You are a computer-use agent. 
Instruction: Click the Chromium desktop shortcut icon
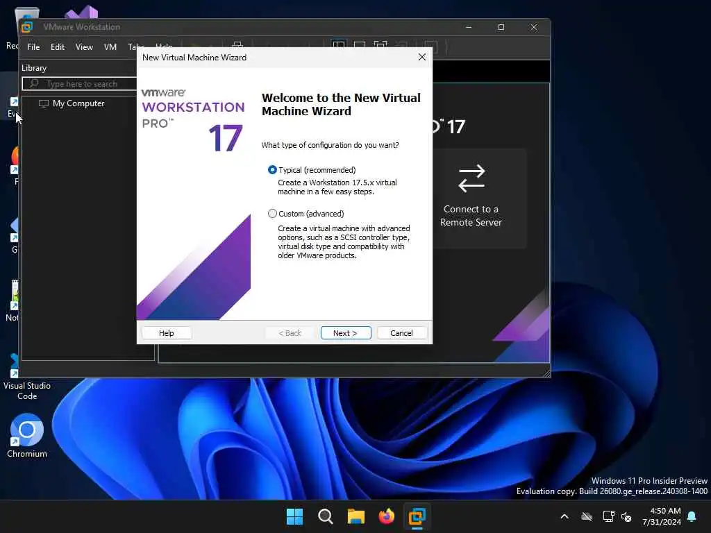27,430
